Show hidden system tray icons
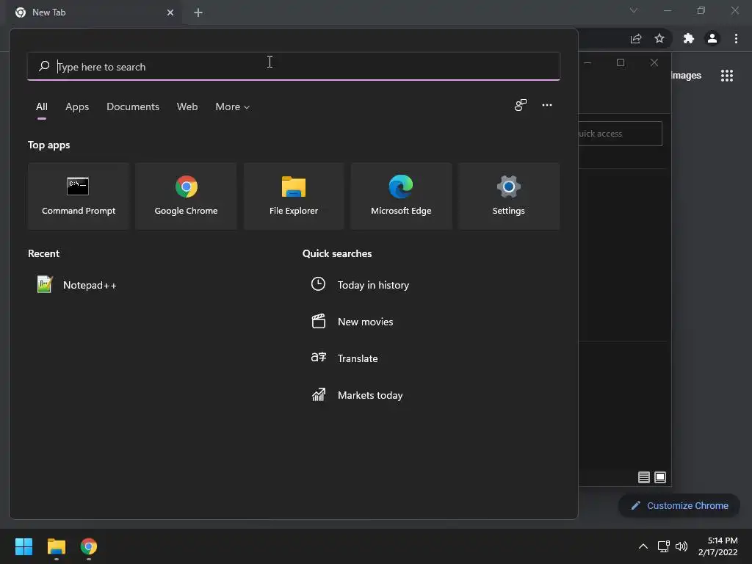Image resolution: width=752 pixels, height=564 pixels. tap(643, 546)
